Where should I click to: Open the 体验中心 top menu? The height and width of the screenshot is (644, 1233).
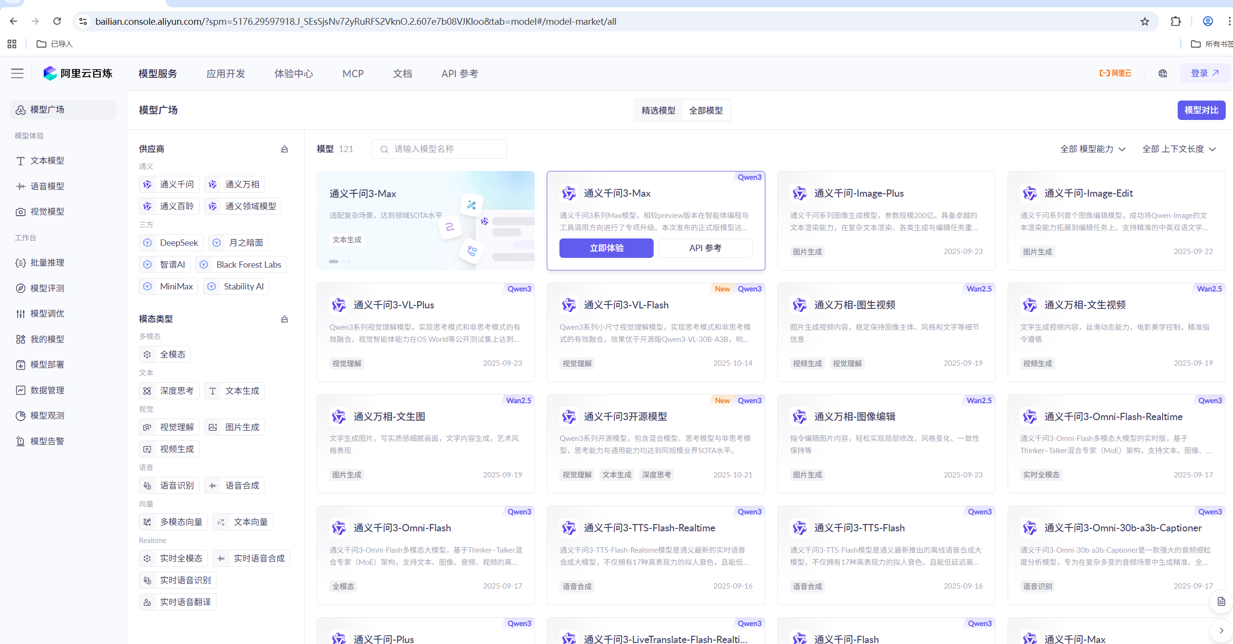tap(293, 73)
